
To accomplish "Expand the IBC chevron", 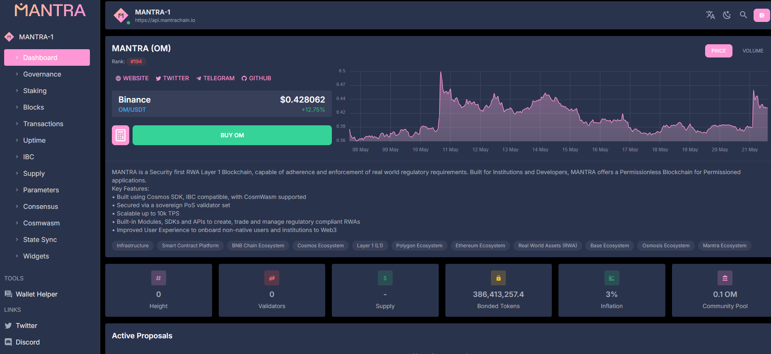I will pos(17,157).
